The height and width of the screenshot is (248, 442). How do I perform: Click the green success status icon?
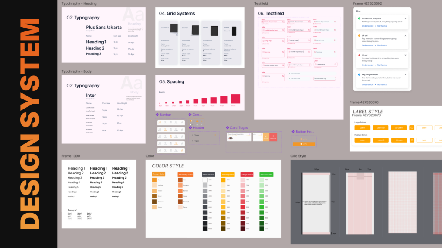click(x=359, y=19)
